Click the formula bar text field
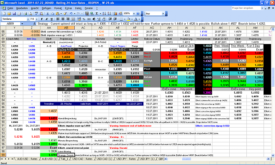This screenshot has height=165, width=275. coord(155,24)
